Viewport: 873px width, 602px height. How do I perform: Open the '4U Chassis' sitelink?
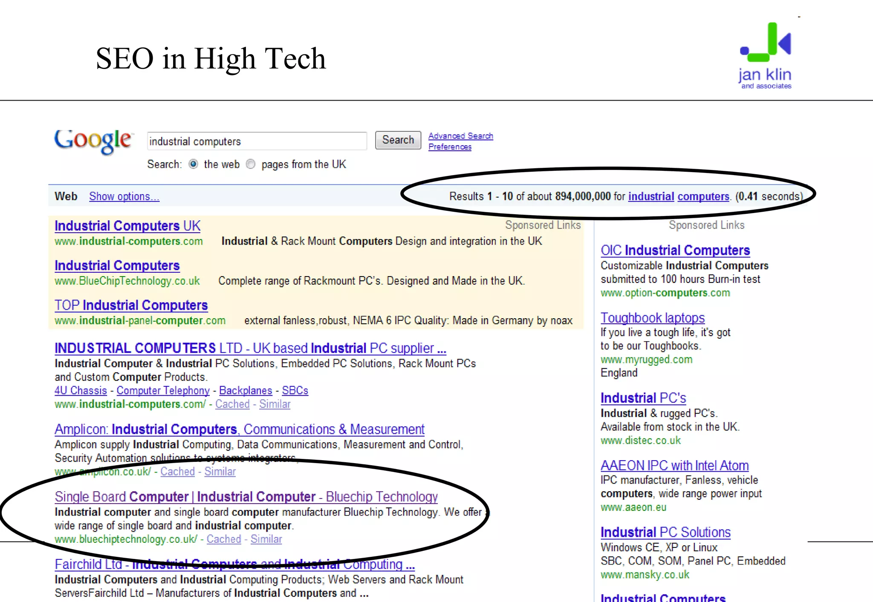(81, 391)
